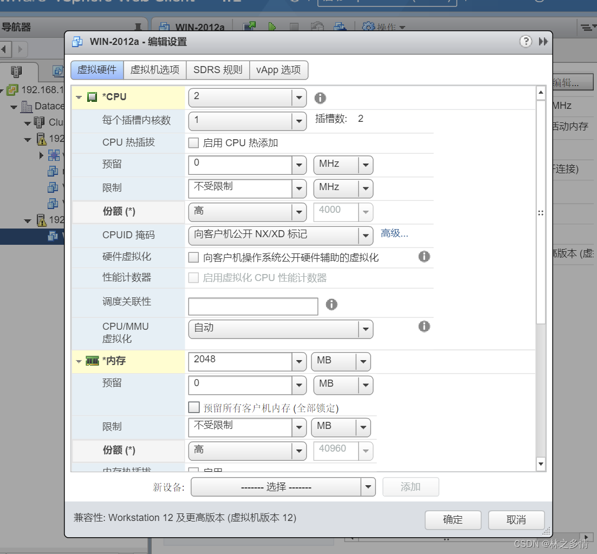Click the Add device button
The height and width of the screenshot is (554, 597).
[x=411, y=487]
